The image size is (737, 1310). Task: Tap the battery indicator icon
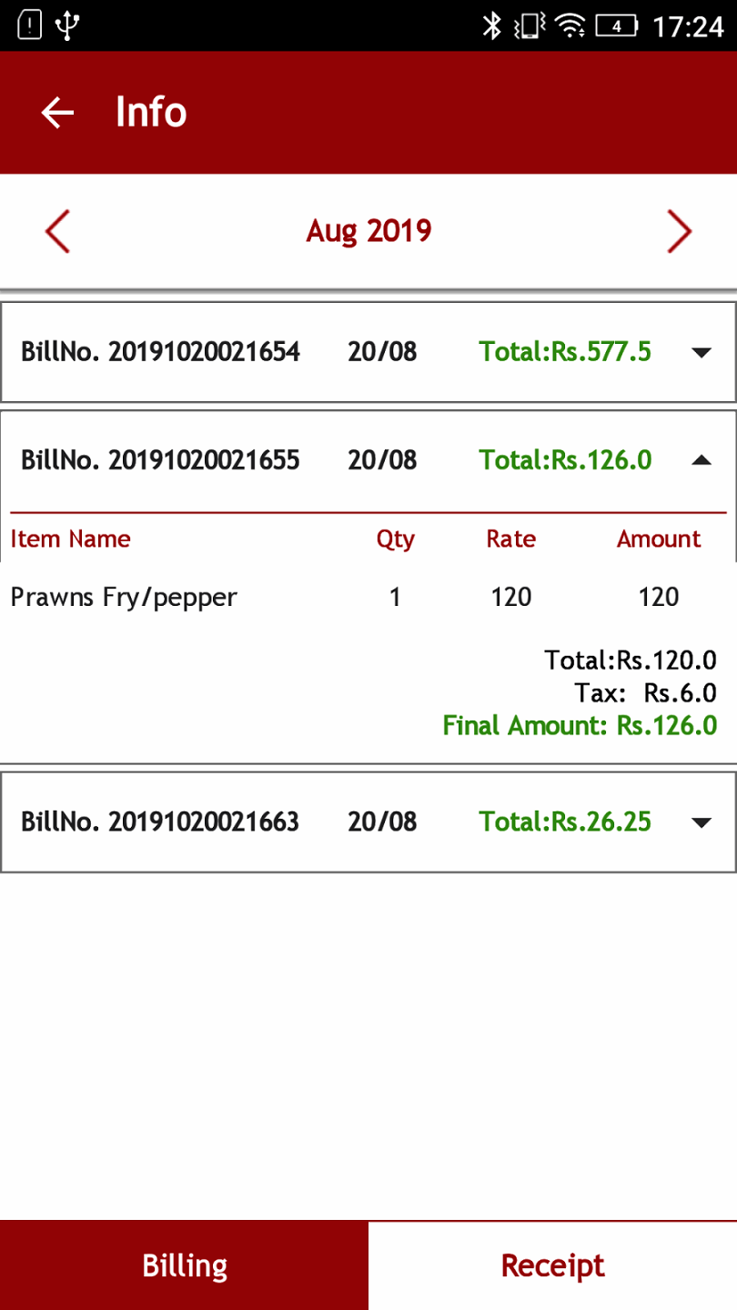click(x=617, y=26)
